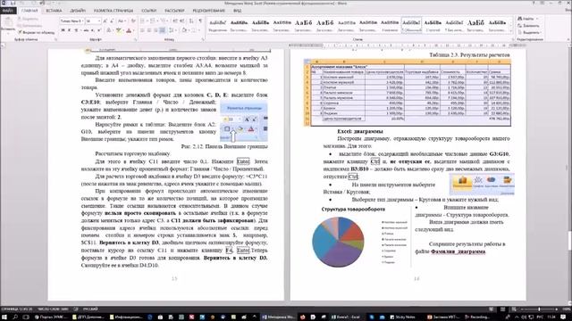This screenshot has height=321, width=572.
Task: Switch to the ССЫЛКИ ribbon tab
Action: 149,11
